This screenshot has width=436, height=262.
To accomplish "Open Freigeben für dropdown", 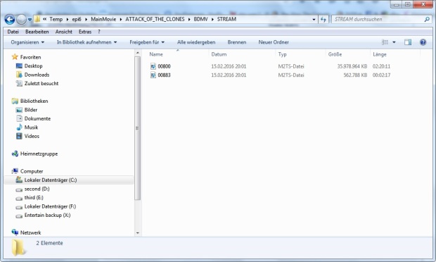I will pos(147,42).
